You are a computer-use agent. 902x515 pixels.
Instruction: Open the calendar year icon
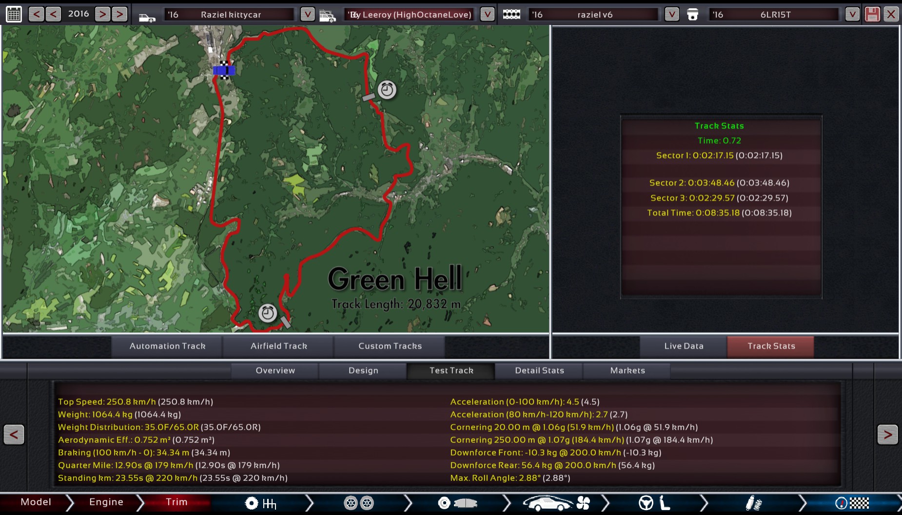click(14, 14)
